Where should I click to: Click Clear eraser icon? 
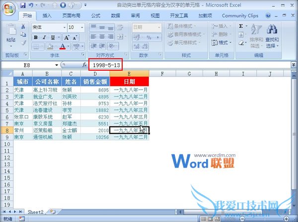[x=241, y=43]
